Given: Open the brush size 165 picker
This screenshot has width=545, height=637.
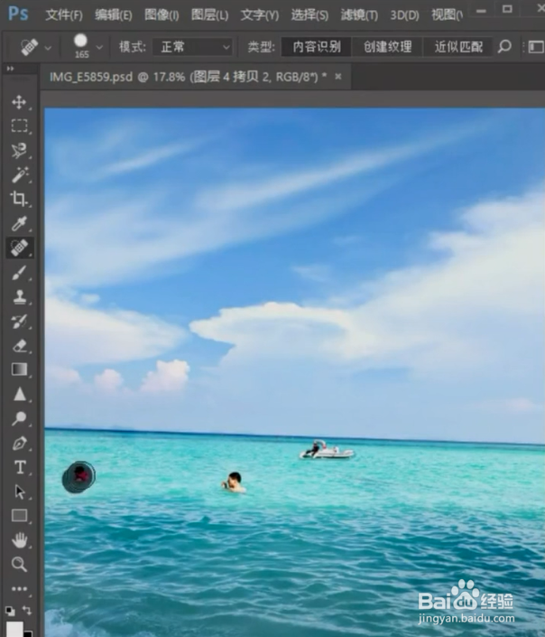Looking at the screenshot, I should [x=81, y=46].
